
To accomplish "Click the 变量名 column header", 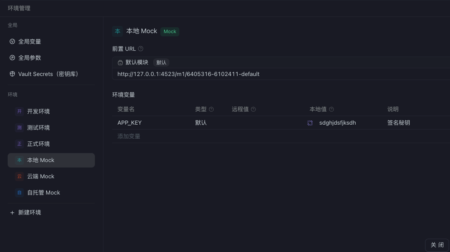I will pyautogui.click(x=126, y=109).
